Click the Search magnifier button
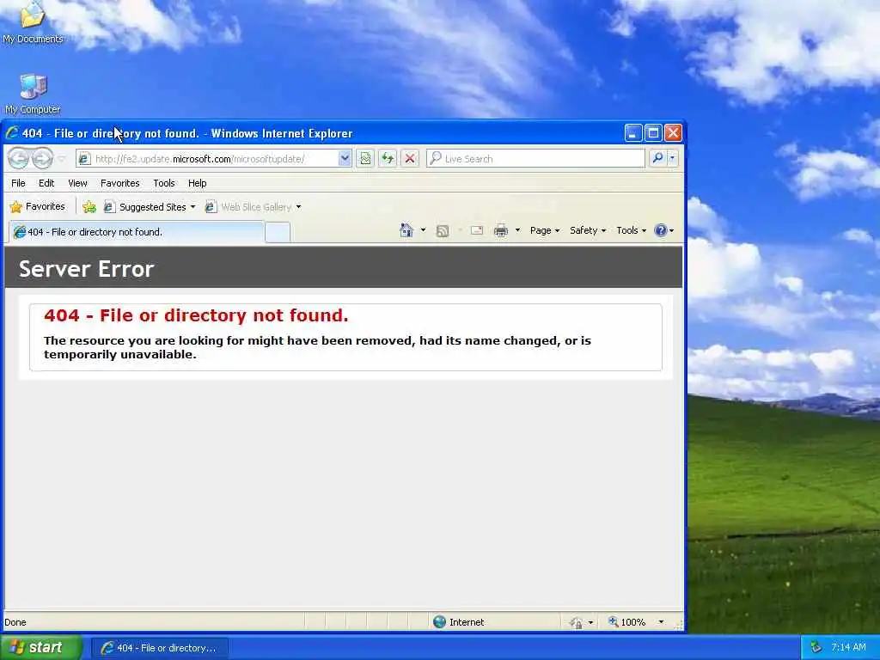880x660 pixels. [657, 159]
